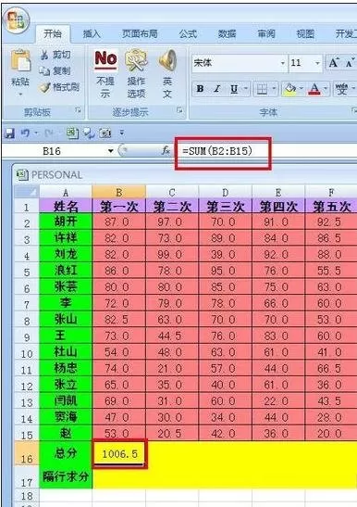Select the name cell 杨忠
Viewport: 357px width, 507px height.
point(66,368)
